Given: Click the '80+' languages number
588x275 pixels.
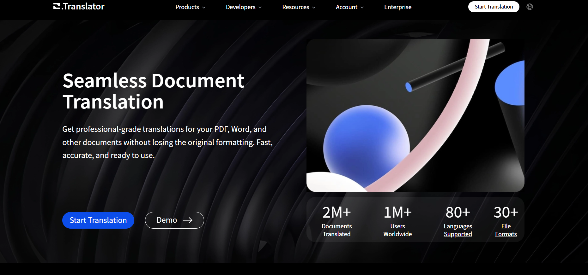Looking at the screenshot, I should tap(458, 212).
